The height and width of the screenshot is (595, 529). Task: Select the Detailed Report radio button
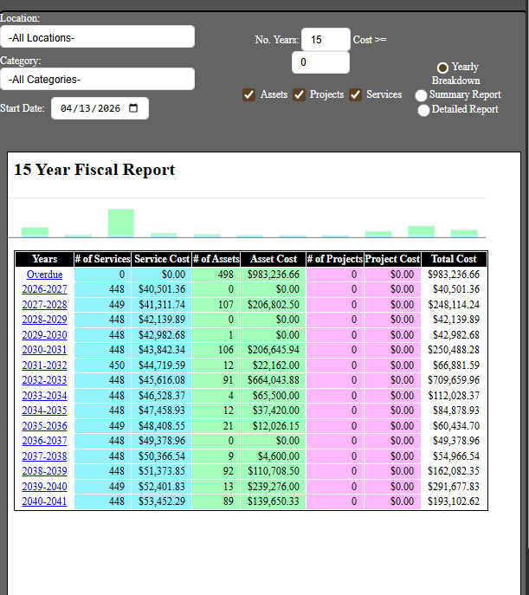click(423, 110)
